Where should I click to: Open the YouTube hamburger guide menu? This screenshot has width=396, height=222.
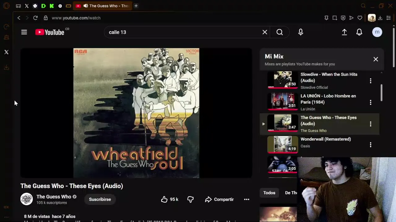pyautogui.click(x=24, y=32)
